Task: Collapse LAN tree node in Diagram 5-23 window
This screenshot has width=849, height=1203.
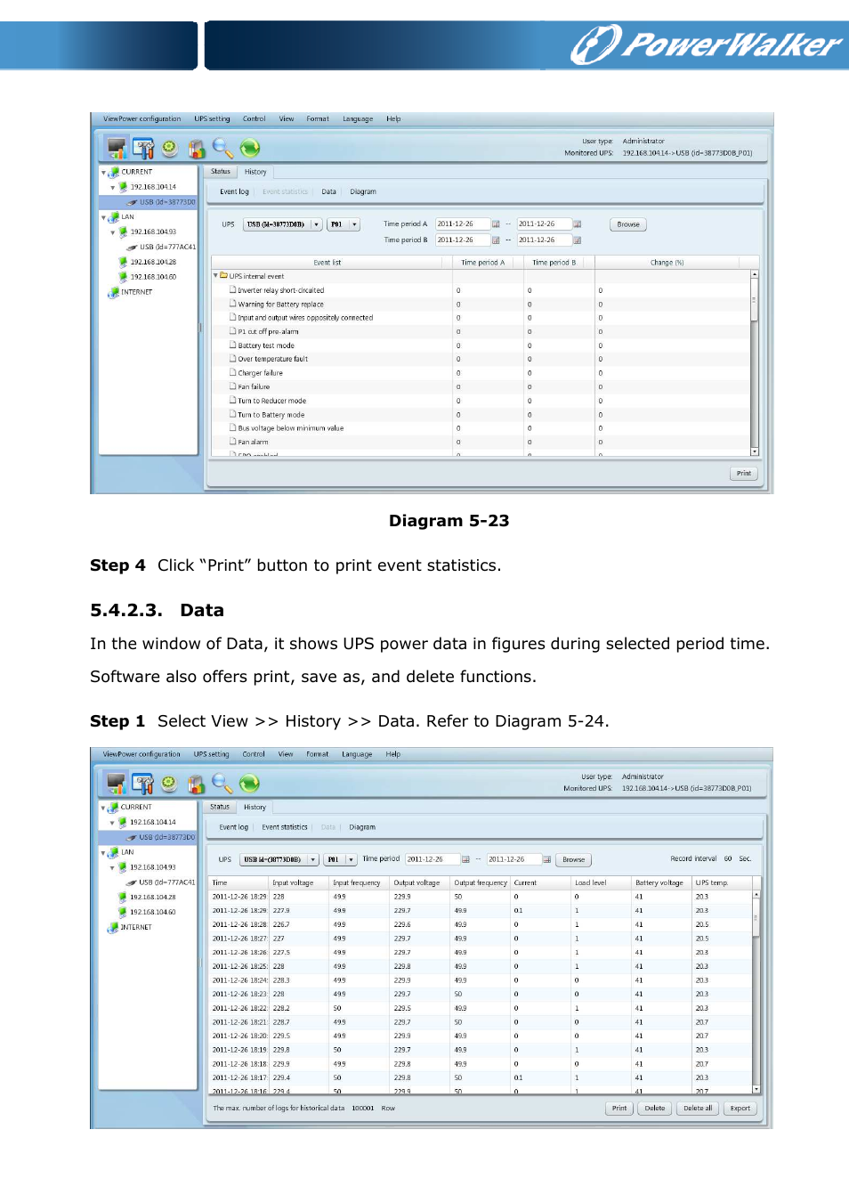Action: 103,217
